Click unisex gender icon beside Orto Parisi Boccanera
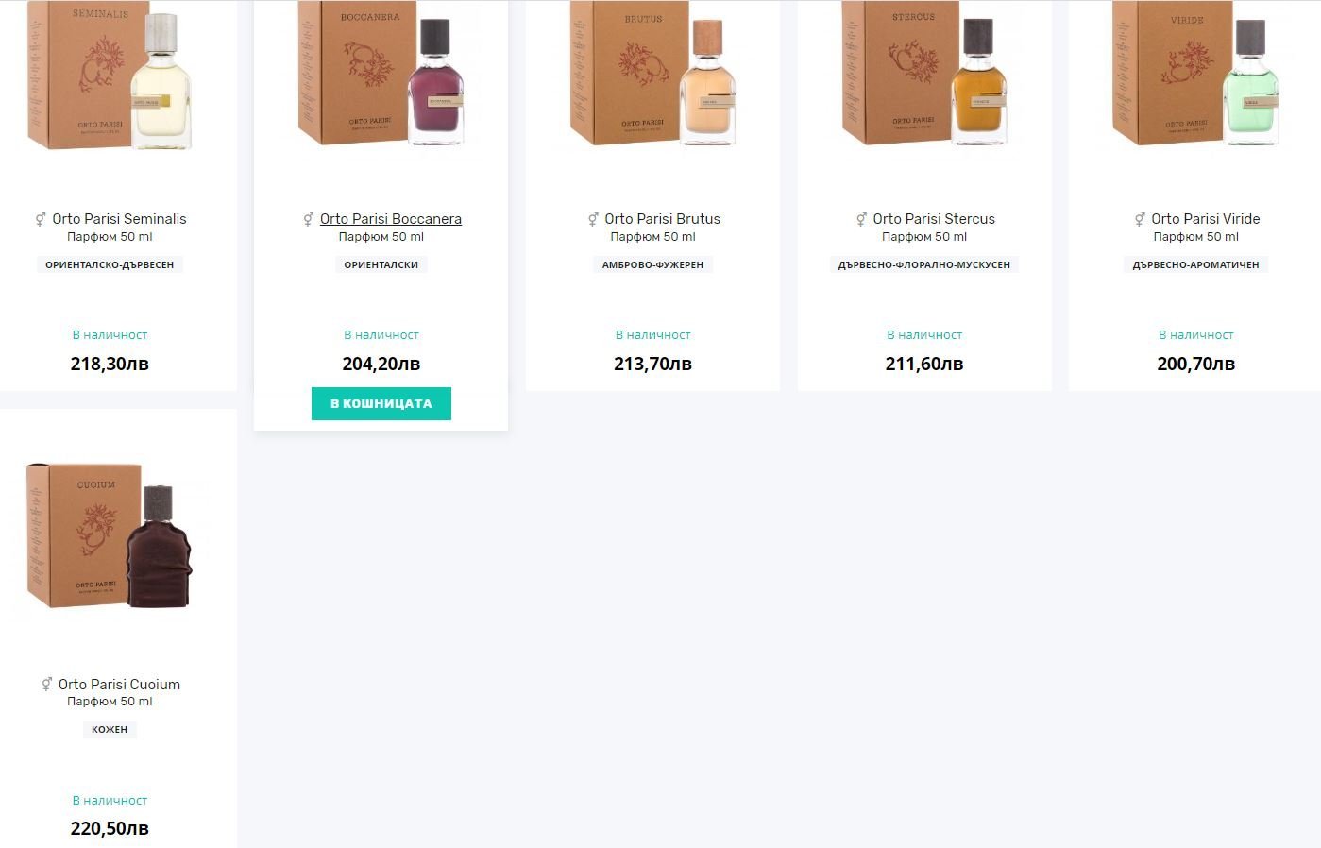Image resolution: width=1321 pixels, height=848 pixels. pyautogui.click(x=308, y=219)
